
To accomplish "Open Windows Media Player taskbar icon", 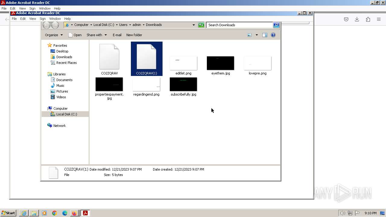I will [44, 213].
